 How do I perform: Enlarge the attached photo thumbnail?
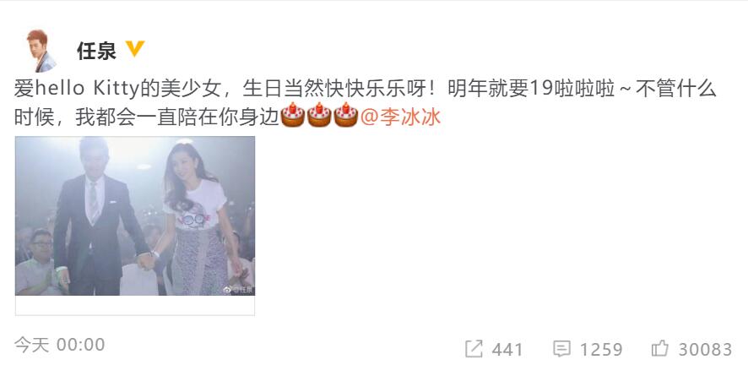click(x=135, y=215)
